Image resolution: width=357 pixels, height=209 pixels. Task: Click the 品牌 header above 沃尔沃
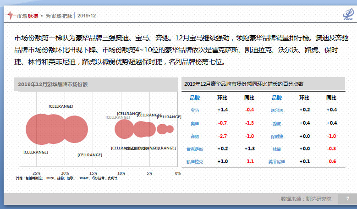tap(277, 98)
